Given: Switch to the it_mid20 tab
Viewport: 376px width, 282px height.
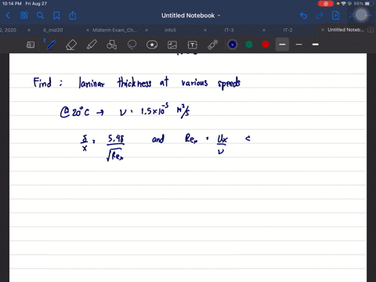Looking at the screenshot, I should 52,30.
